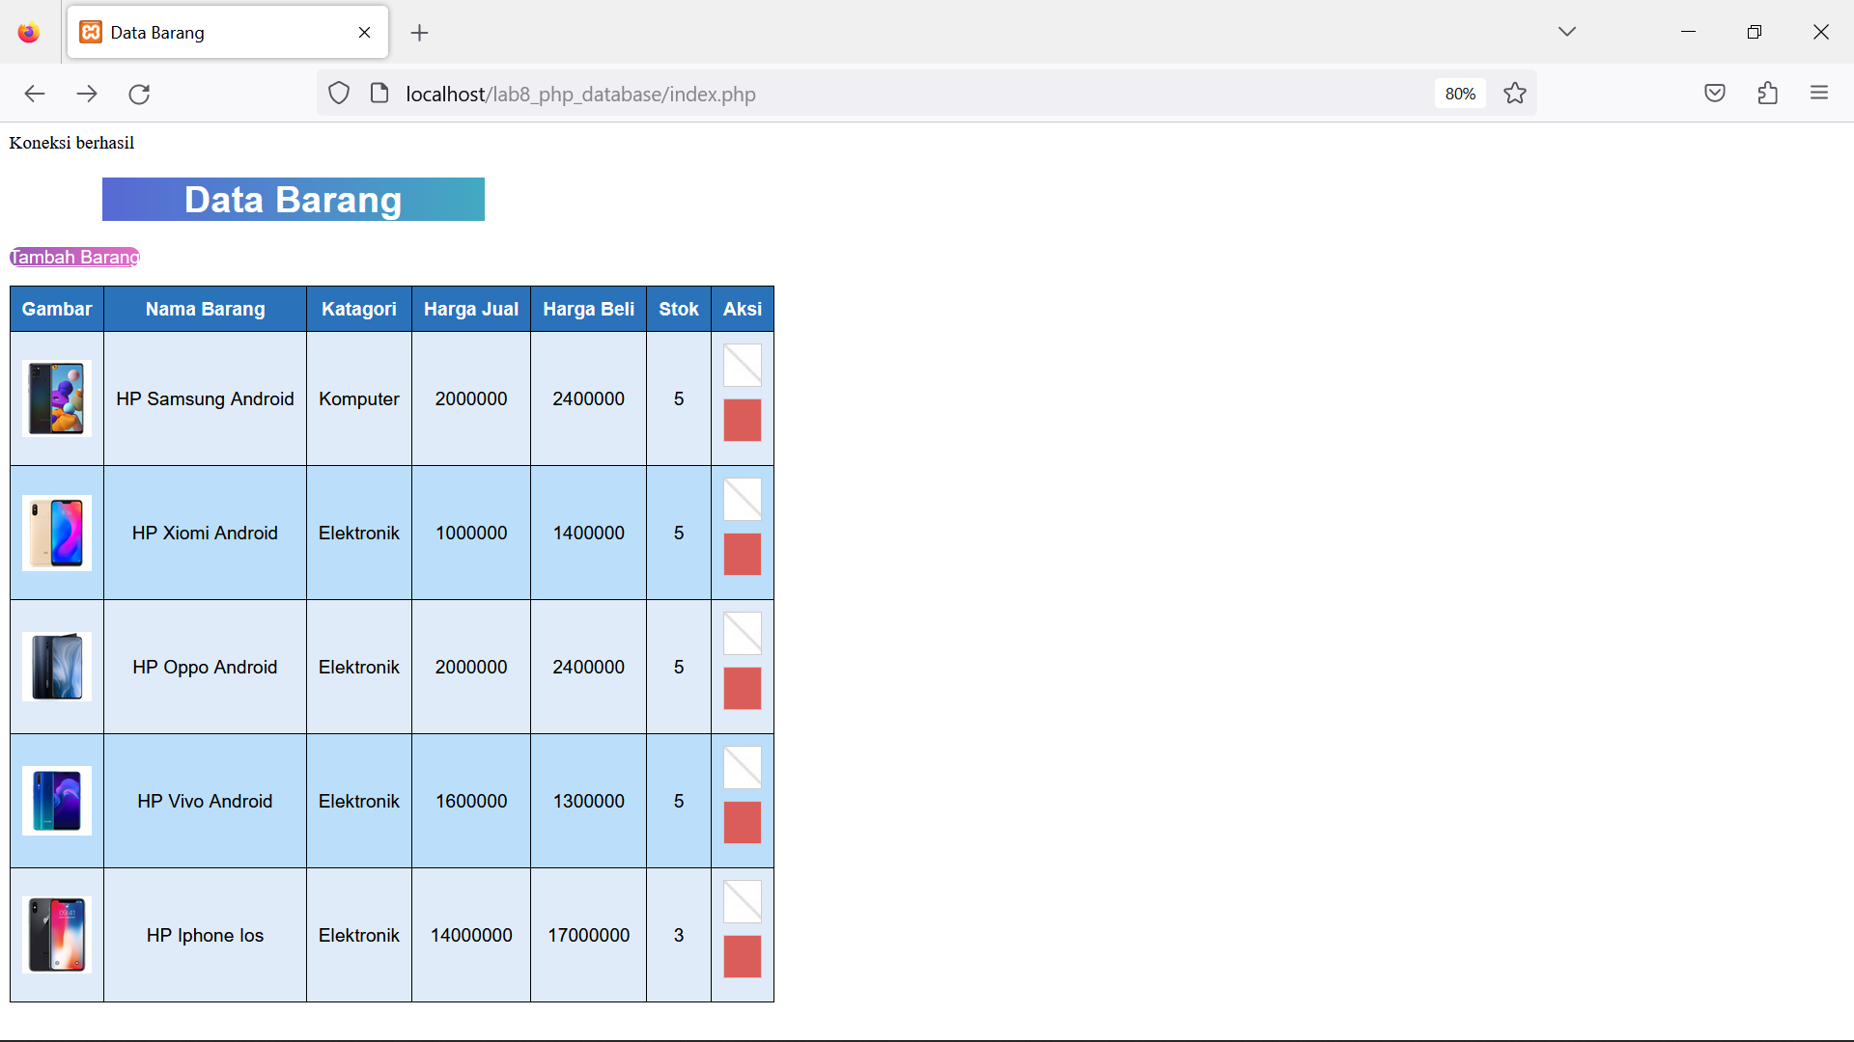
Task: Toggle bookmark with the star icon
Action: 1515,93
